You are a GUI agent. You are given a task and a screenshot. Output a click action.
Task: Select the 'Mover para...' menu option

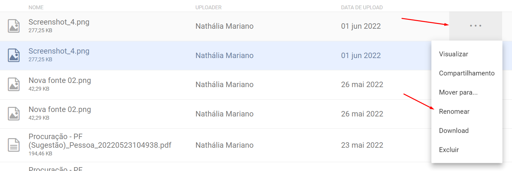point(458,93)
